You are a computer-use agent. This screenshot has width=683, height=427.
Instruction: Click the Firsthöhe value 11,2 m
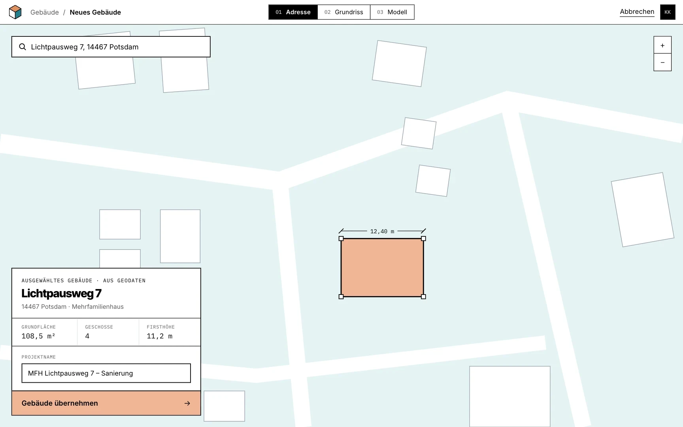pyautogui.click(x=160, y=336)
